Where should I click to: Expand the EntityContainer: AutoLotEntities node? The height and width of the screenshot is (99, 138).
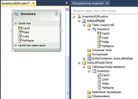[x=84, y=59]
